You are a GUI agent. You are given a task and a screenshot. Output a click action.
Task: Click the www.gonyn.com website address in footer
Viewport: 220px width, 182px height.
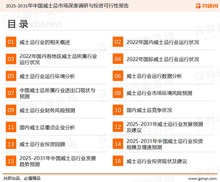coord(202,178)
